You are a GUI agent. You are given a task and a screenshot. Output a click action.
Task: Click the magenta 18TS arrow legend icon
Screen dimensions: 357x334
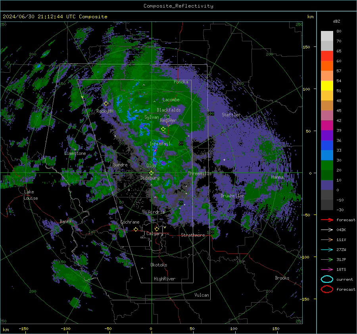point(327,270)
